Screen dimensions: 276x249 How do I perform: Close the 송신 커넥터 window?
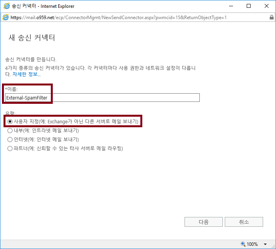267,6
